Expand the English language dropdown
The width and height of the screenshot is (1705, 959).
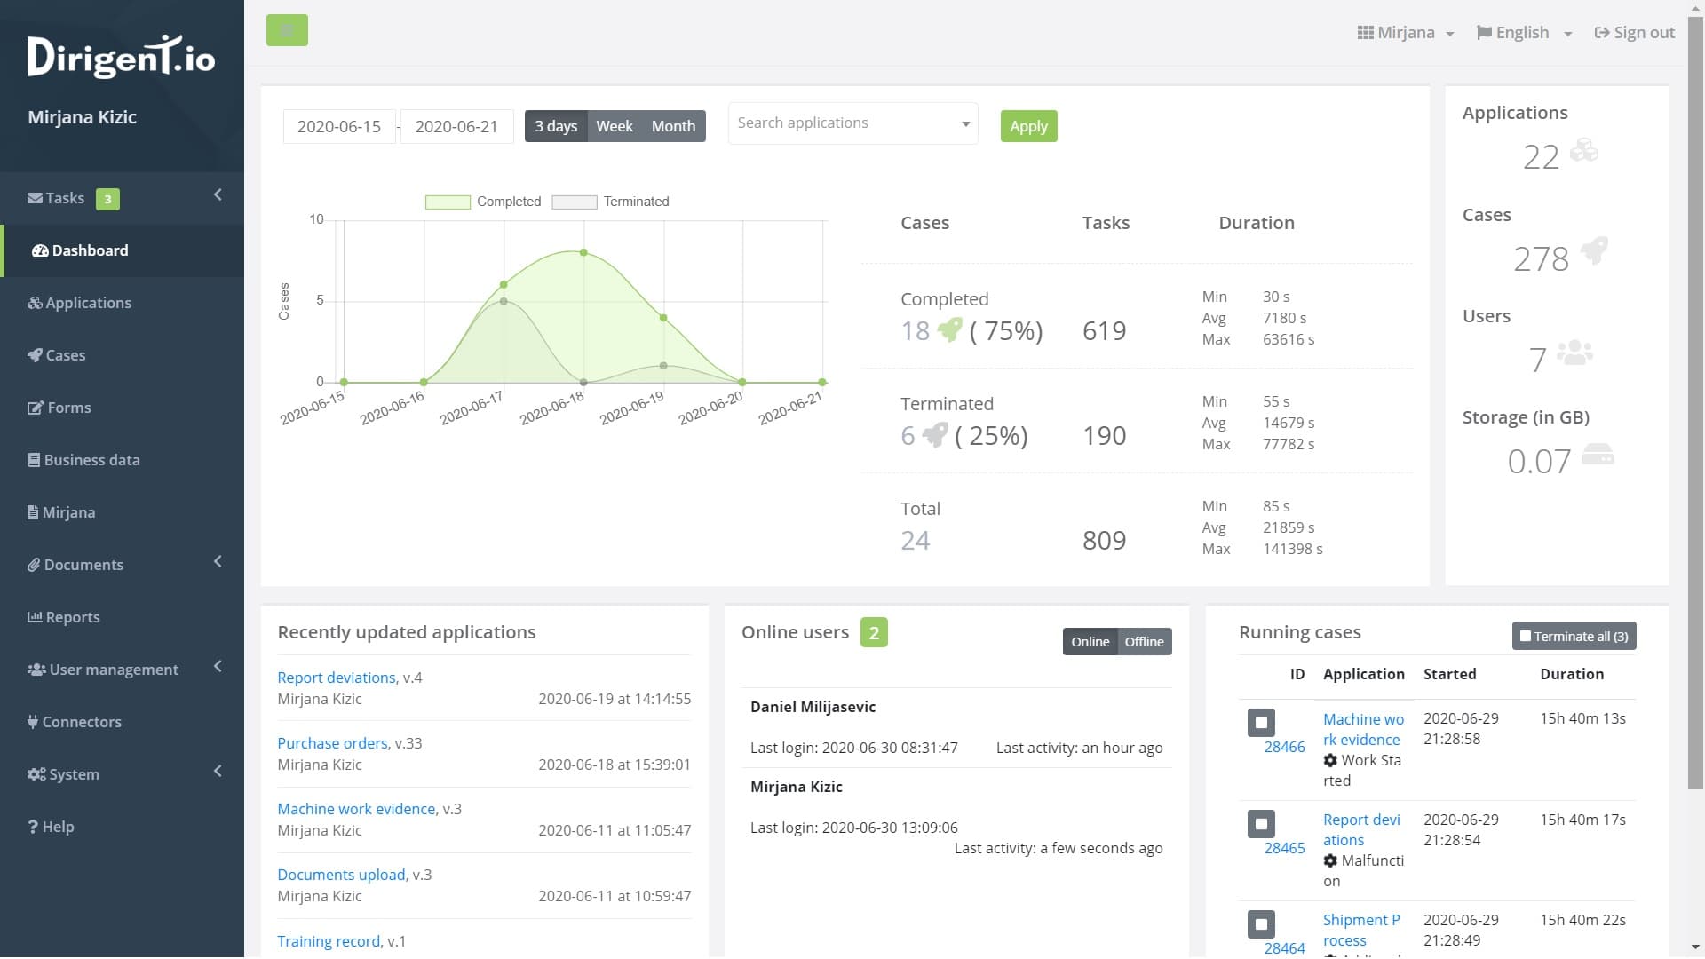1523,33
